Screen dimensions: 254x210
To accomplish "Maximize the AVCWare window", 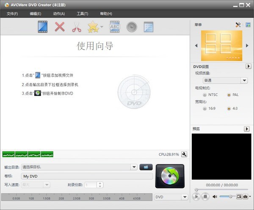I will pos(242,5).
